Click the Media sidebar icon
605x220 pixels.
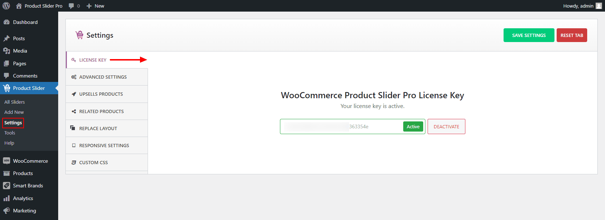click(7, 51)
